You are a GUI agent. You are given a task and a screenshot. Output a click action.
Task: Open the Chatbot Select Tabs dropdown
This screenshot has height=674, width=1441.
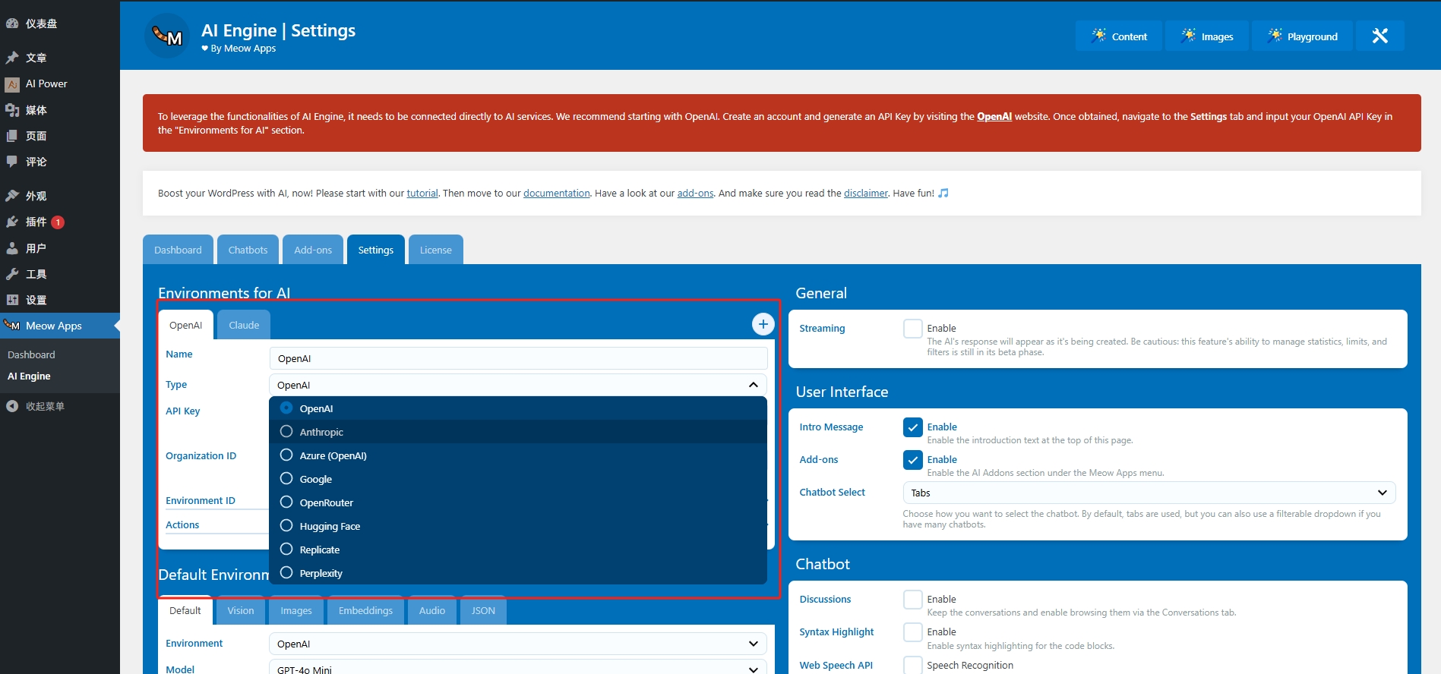[x=1149, y=493]
